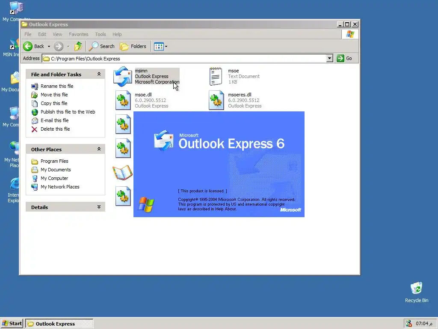Click the DLL file icon below the address book icon
The image size is (438, 329).
(x=123, y=196)
